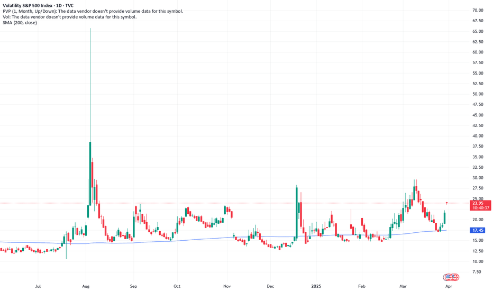The image size is (493, 291).
Task: Click the 55.00 price scale label
Action: click(x=478, y=74)
